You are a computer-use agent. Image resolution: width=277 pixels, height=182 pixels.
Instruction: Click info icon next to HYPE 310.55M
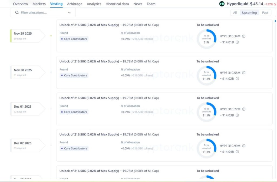[244, 73]
